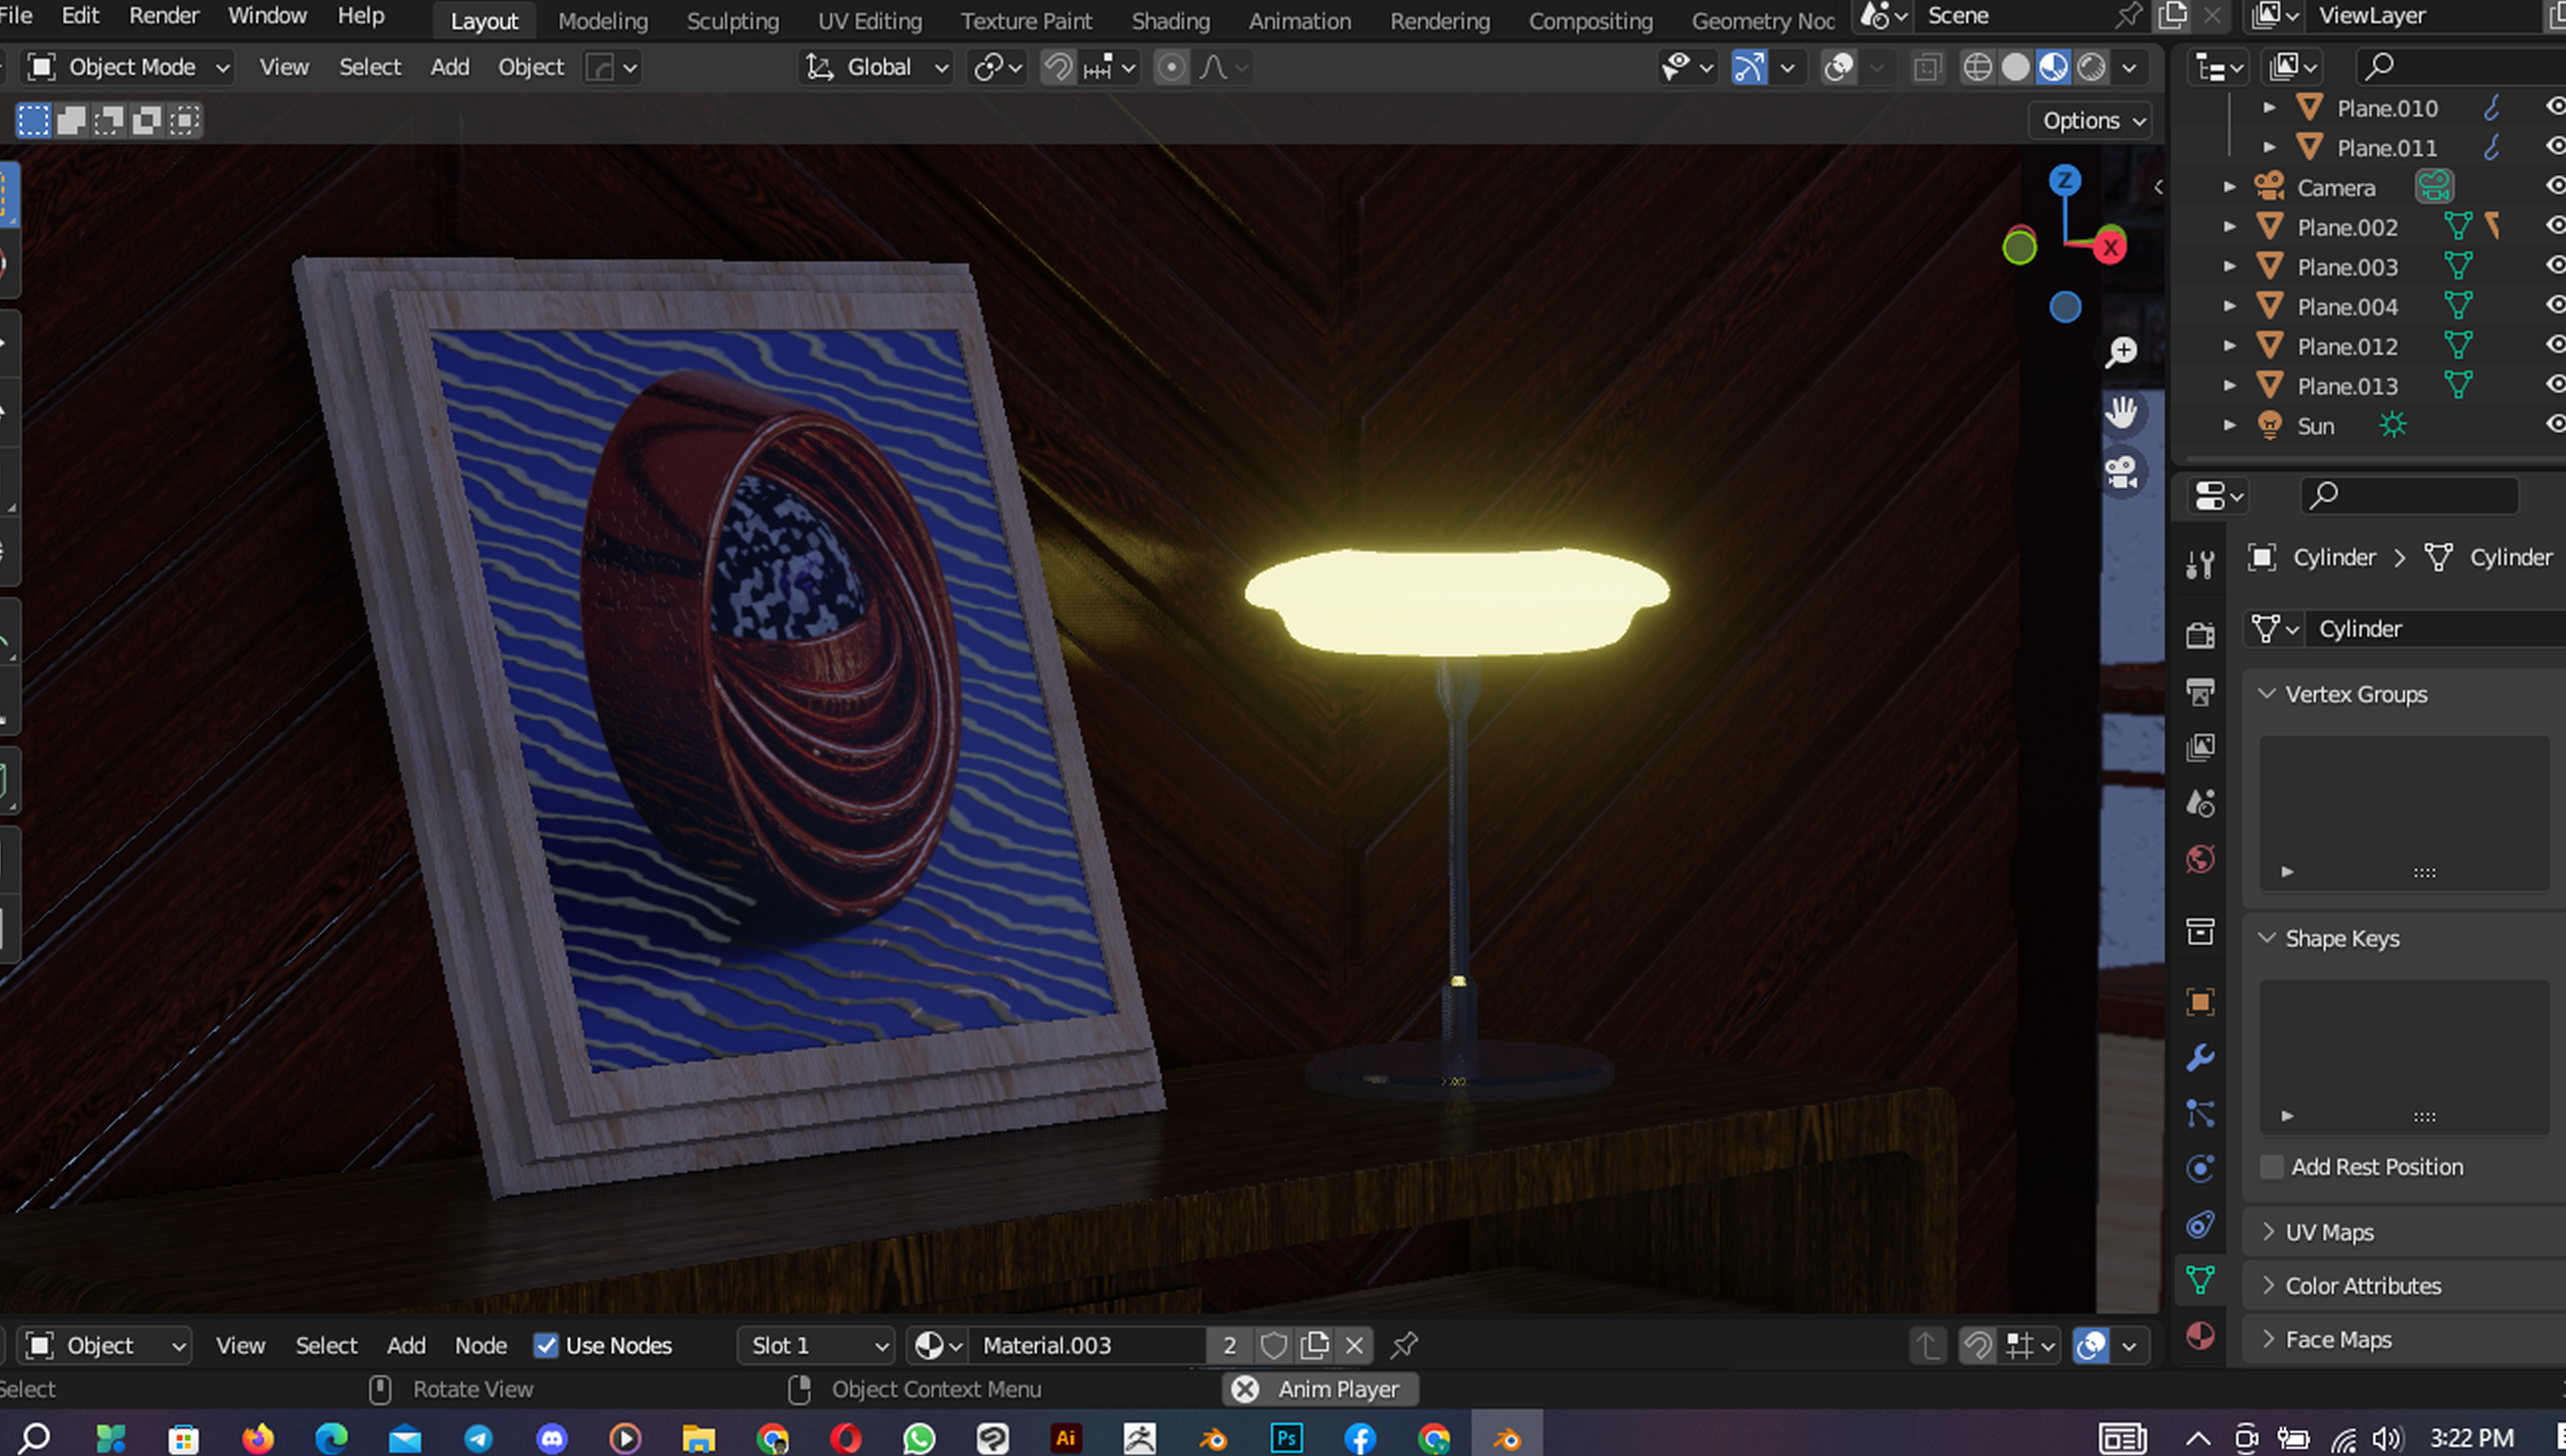Toggle viewport overlays button
The width and height of the screenshot is (2566, 1456).
point(1839,67)
